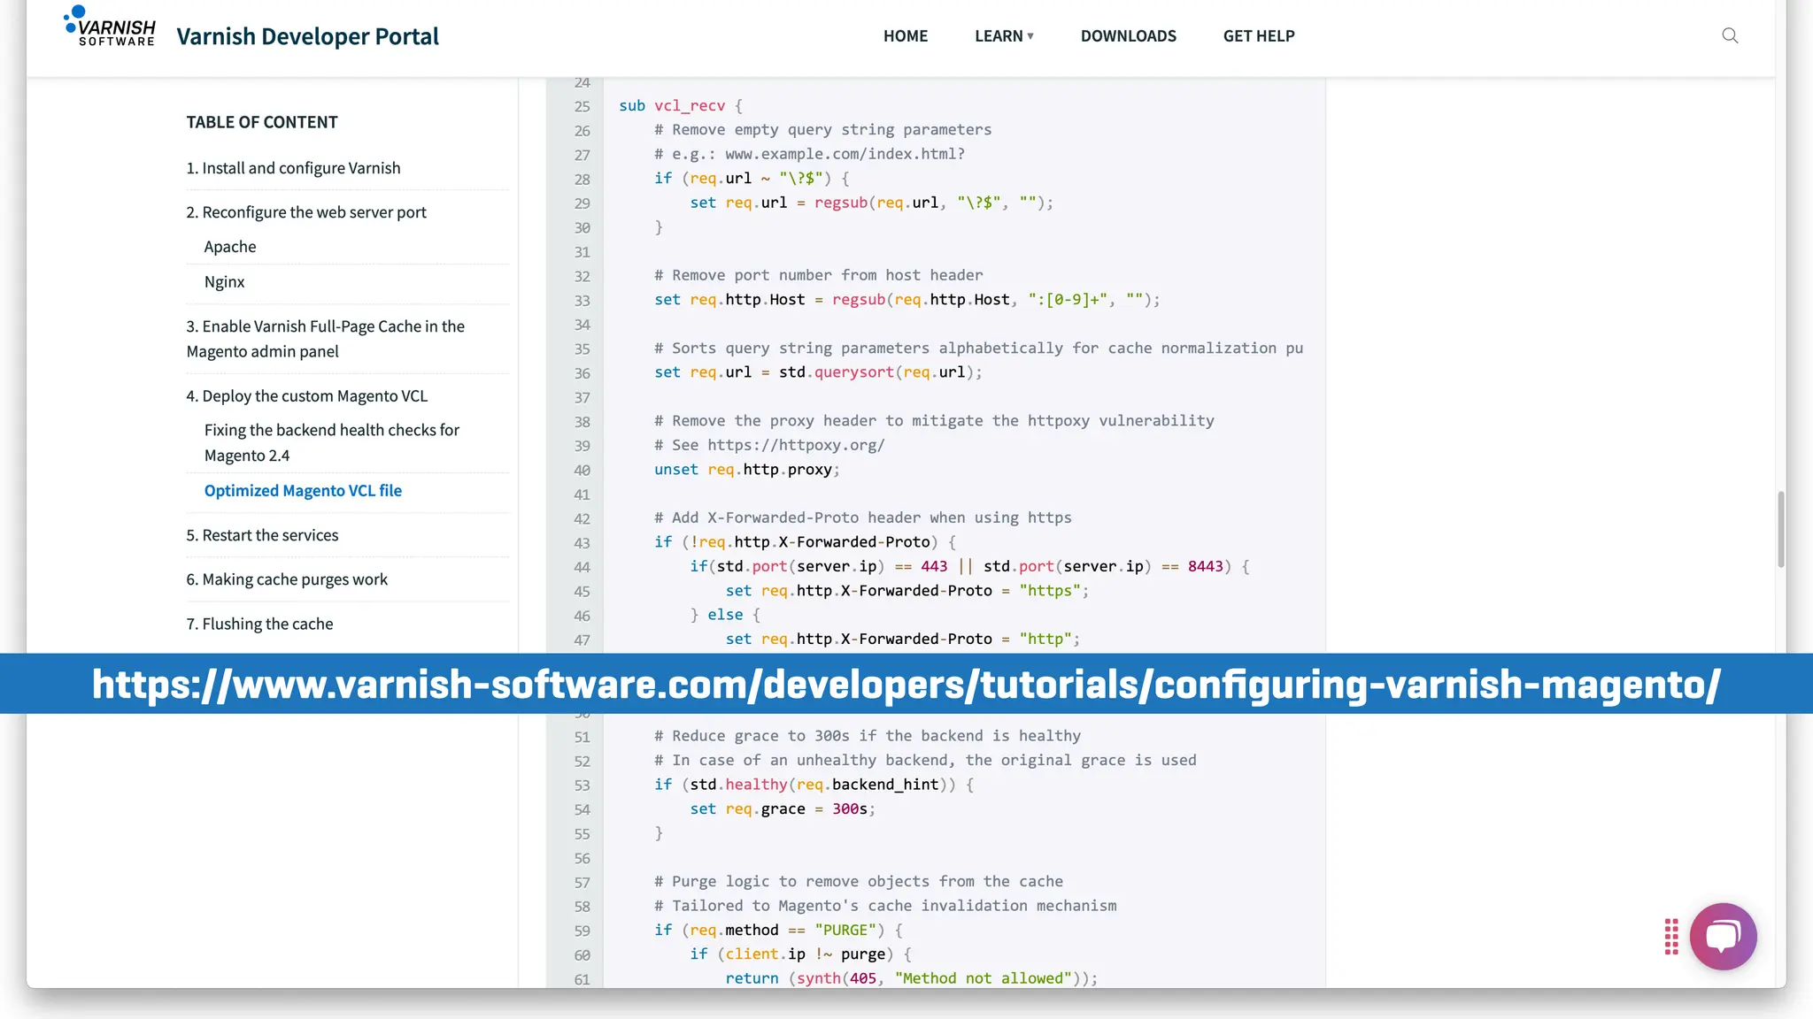Click line number 59 in the gutter
Viewport: 1813px width, 1019px height.
click(x=582, y=931)
